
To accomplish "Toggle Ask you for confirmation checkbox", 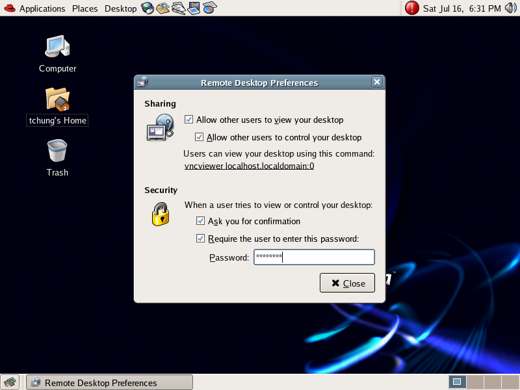I will pyautogui.click(x=200, y=221).
